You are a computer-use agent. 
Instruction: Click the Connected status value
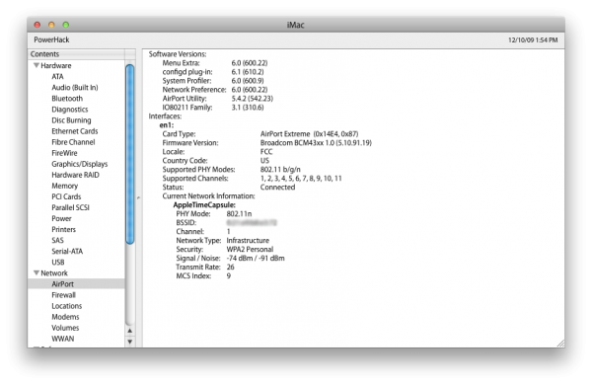pos(277,188)
